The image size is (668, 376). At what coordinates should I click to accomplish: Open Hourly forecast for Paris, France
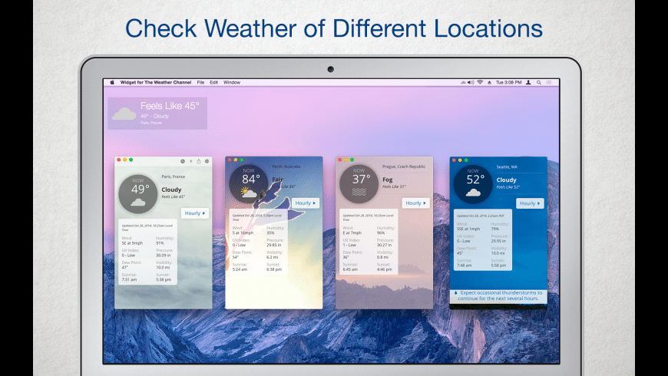[195, 213]
